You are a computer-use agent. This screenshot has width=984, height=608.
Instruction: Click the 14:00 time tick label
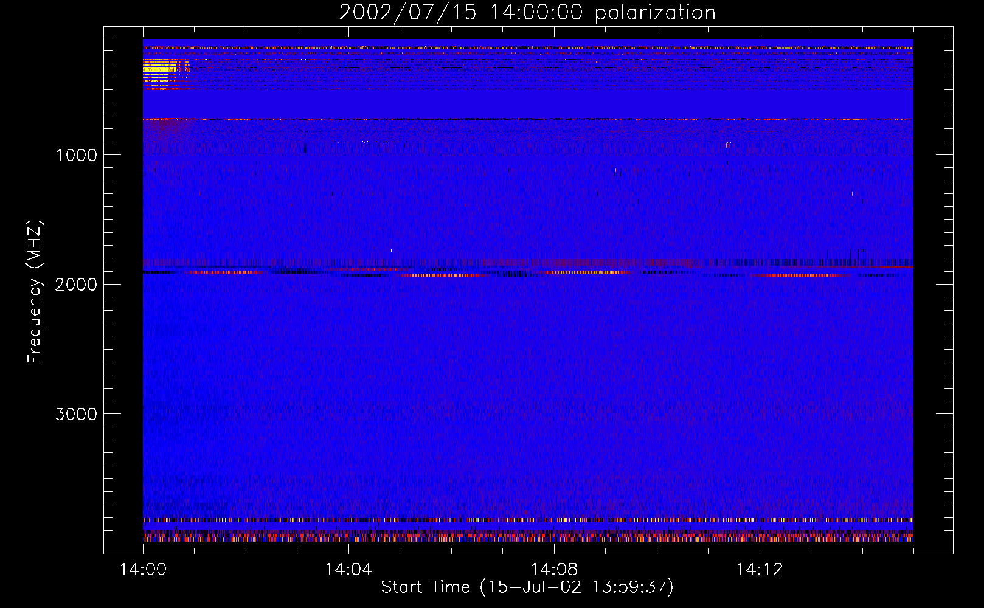tap(143, 569)
